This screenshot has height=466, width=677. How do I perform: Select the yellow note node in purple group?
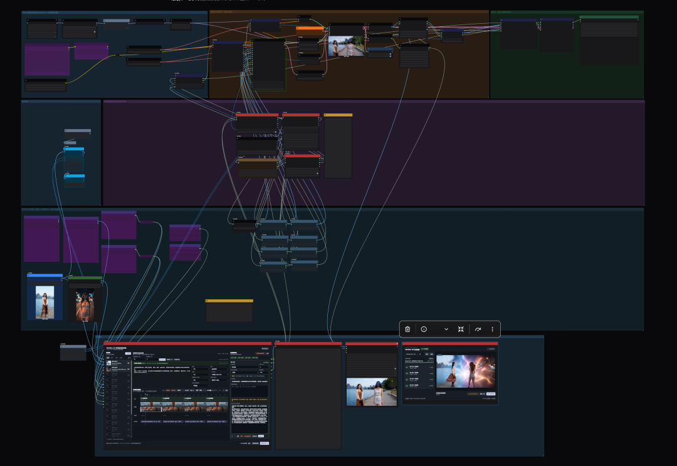(x=338, y=145)
